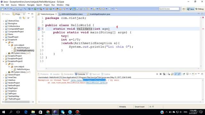
Task: Open the Window menu
Action: 60,5
